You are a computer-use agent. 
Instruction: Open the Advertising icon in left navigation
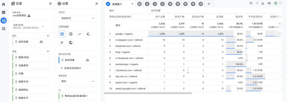3,29
